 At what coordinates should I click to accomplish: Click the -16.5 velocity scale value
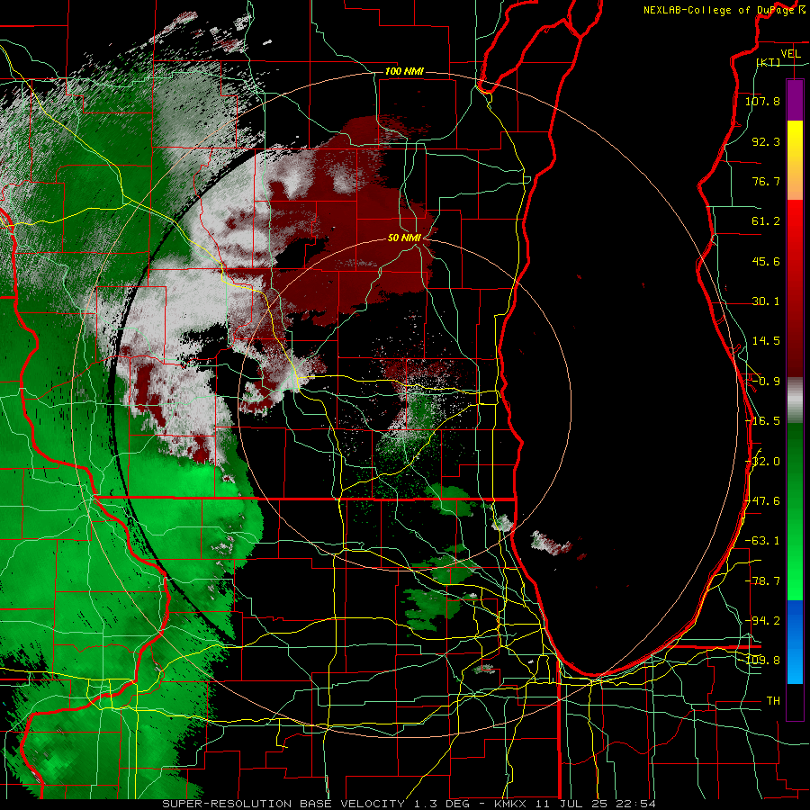[762, 421]
